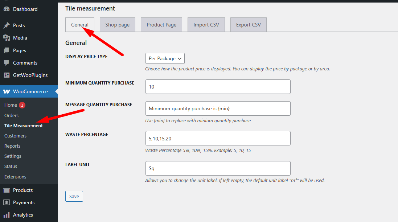398x222 pixels.
Task: Focus the Minimum Quantity Purchase field
Action: click(218, 87)
